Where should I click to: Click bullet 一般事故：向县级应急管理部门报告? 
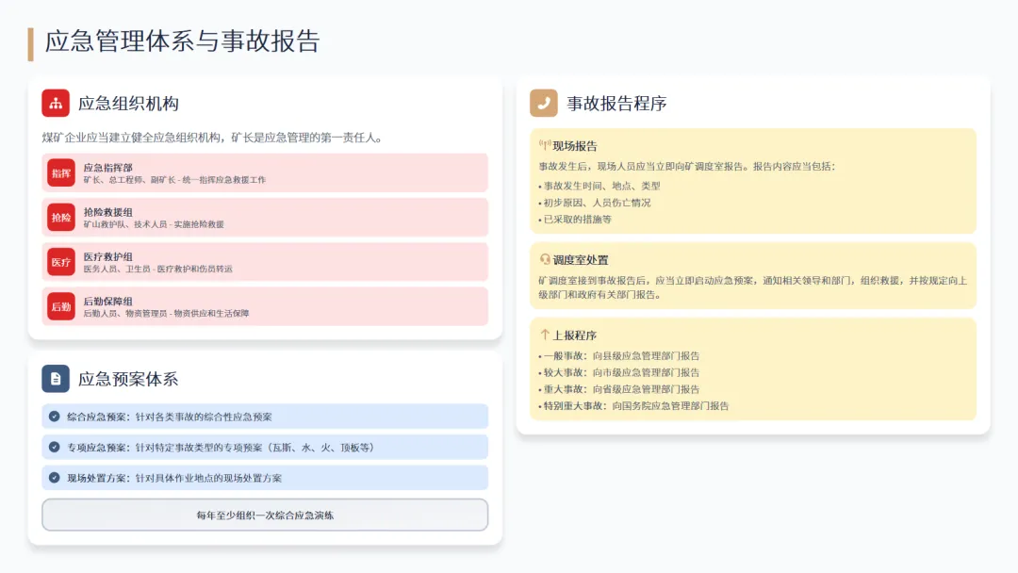coord(619,355)
